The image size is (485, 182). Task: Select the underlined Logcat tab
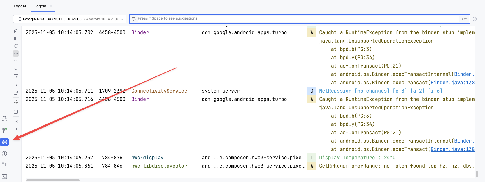(40, 6)
